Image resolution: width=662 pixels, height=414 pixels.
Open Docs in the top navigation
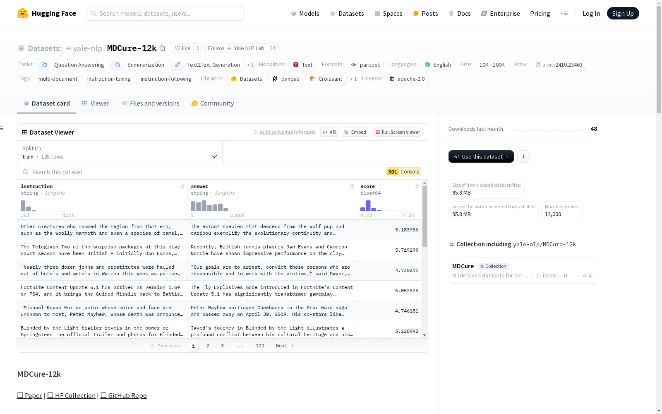(460, 13)
